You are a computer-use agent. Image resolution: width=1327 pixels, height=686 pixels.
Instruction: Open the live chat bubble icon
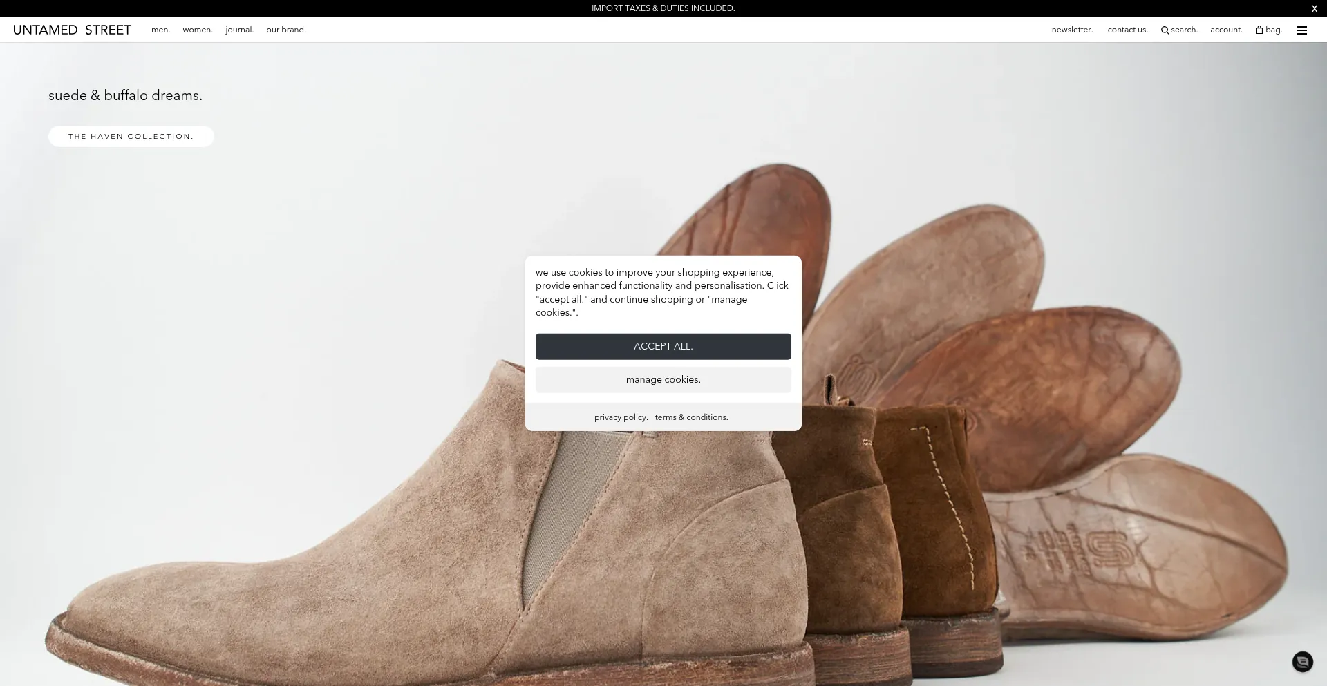[x=1302, y=662]
